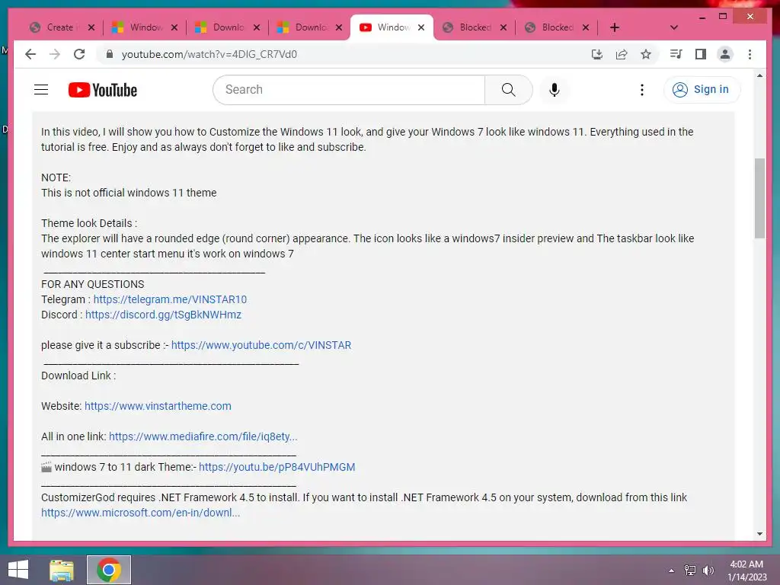This screenshot has width=780, height=585.
Task: Open the mediafire all-in-one link
Action: coord(203,436)
